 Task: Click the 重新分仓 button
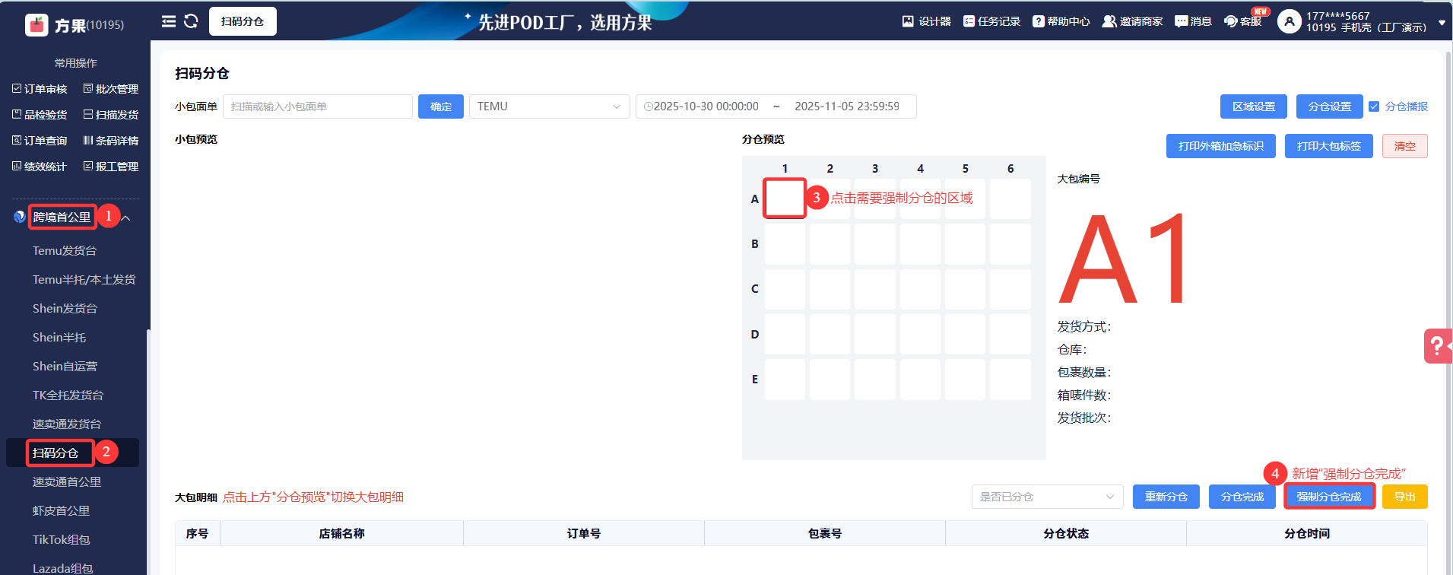pyautogui.click(x=1166, y=497)
